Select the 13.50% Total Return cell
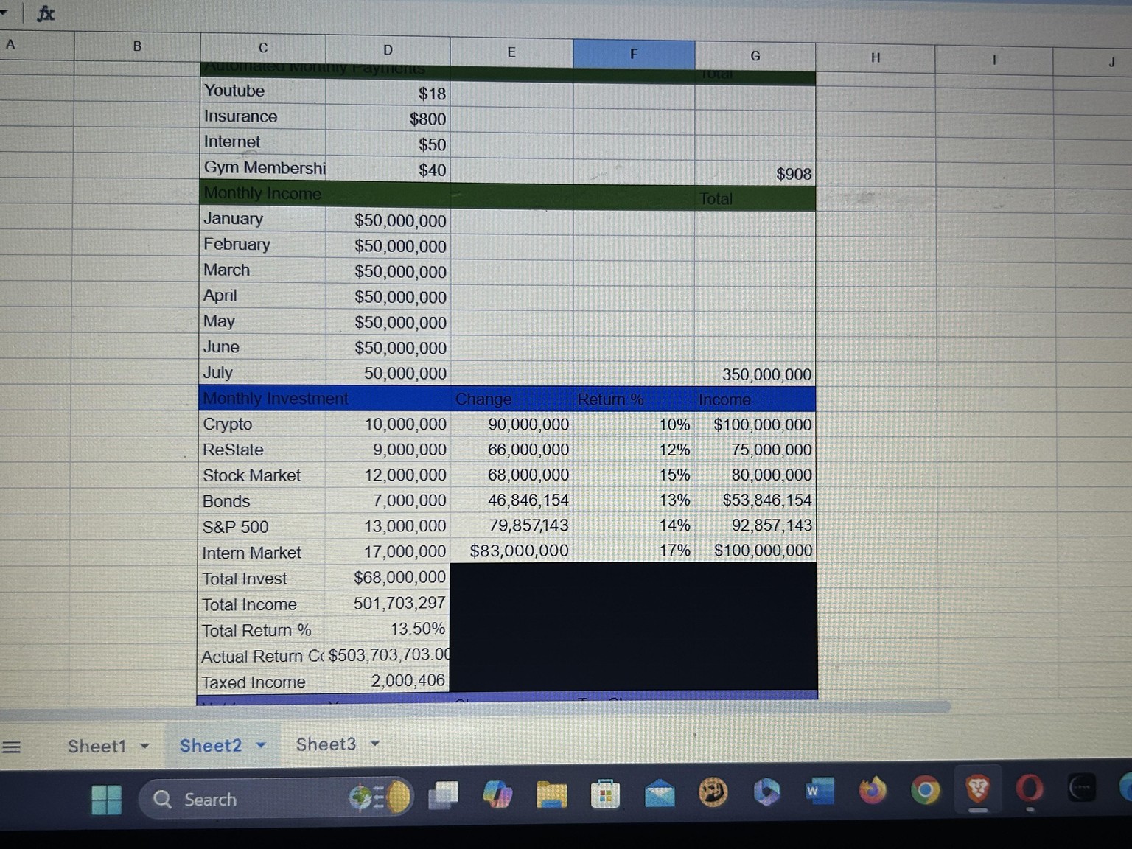Image resolution: width=1132 pixels, height=849 pixels. pos(388,629)
